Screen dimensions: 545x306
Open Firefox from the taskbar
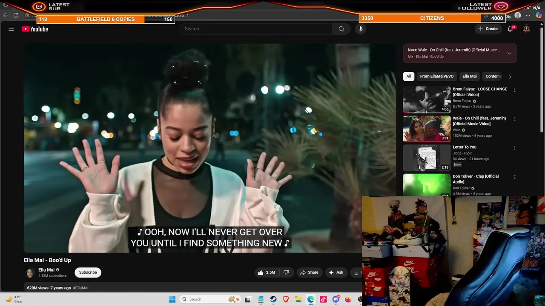click(348, 299)
